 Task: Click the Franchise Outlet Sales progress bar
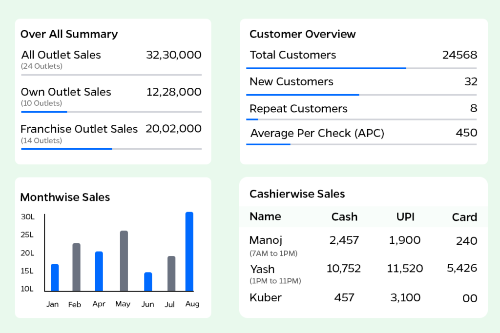point(111,149)
